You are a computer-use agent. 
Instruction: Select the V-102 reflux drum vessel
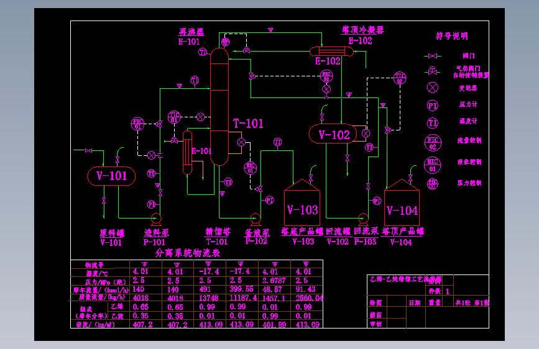coord(333,134)
